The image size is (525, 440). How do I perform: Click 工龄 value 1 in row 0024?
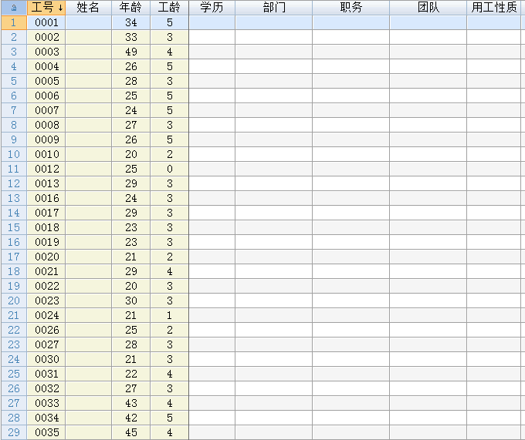coord(169,315)
